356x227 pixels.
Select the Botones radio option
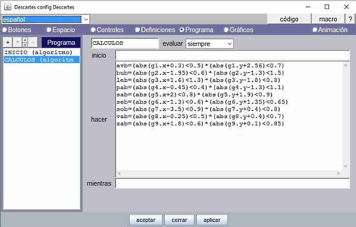[16, 30]
